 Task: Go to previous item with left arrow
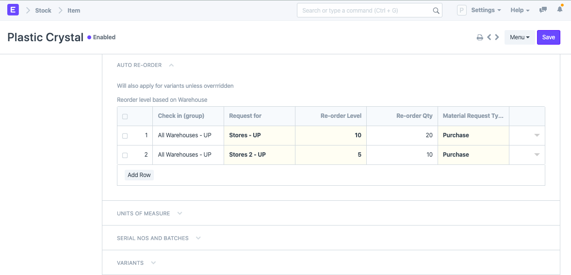click(489, 37)
